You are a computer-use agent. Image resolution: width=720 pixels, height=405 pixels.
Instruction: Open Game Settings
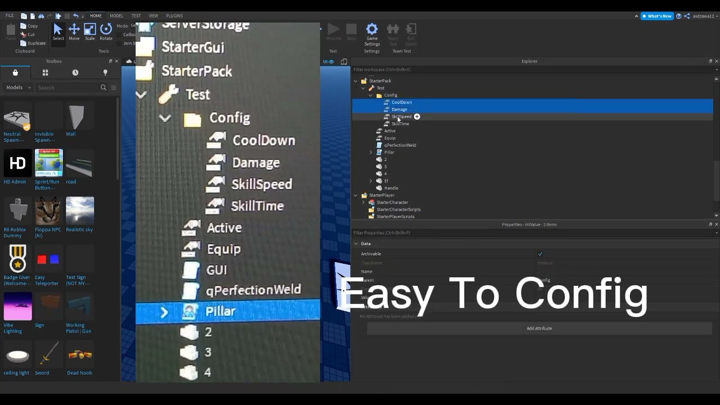[x=372, y=35]
